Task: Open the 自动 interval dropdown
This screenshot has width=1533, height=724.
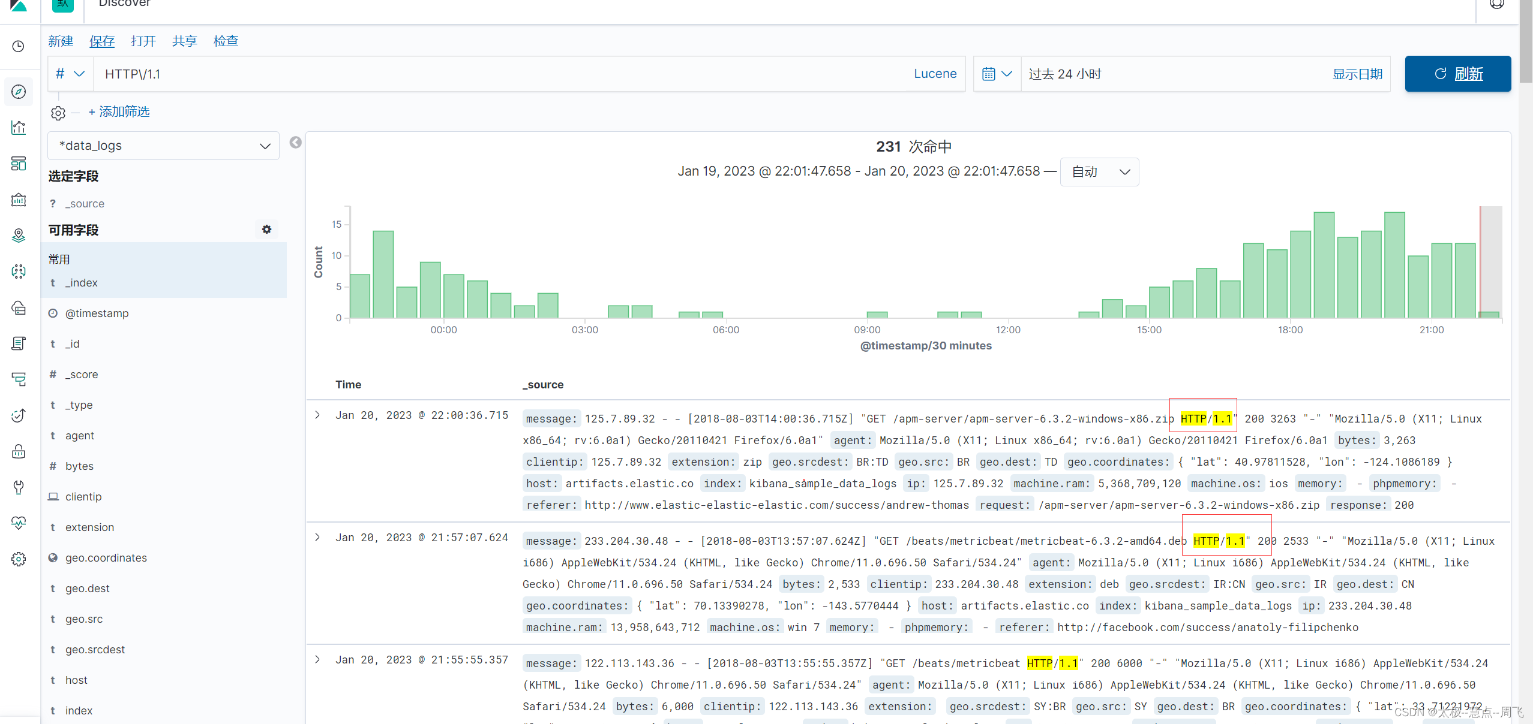Action: point(1099,172)
